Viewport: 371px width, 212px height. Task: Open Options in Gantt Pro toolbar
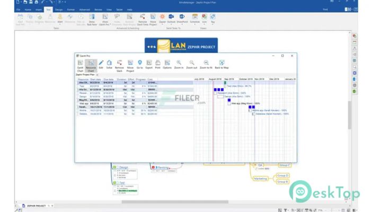167,64
